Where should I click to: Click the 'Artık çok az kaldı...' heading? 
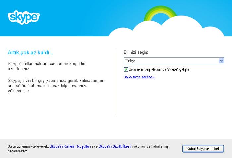(30, 52)
